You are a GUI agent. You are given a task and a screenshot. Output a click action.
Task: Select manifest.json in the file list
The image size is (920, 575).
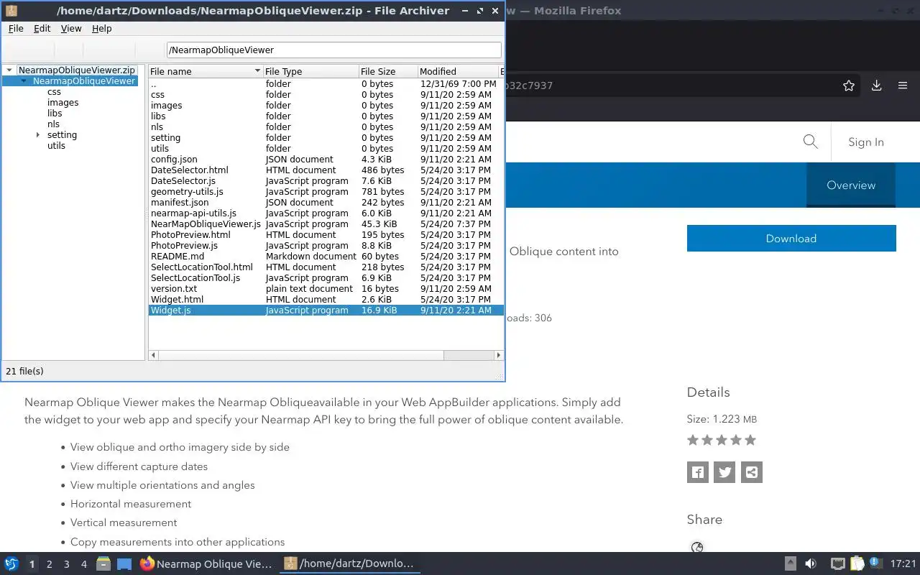(x=326, y=203)
